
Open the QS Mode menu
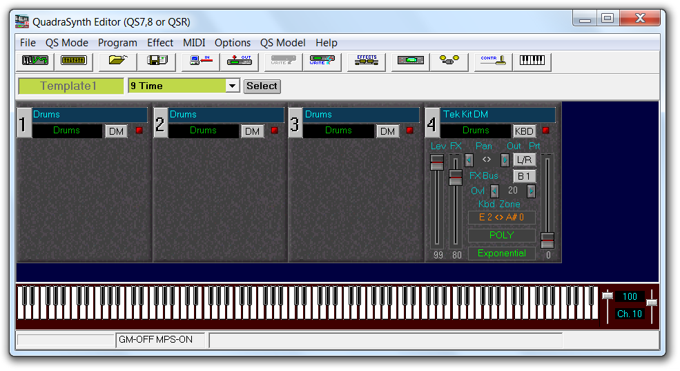click(67, 43)
